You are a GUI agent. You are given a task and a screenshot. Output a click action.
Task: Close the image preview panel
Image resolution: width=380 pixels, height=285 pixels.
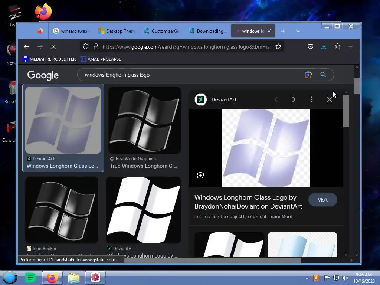(330, 99)
